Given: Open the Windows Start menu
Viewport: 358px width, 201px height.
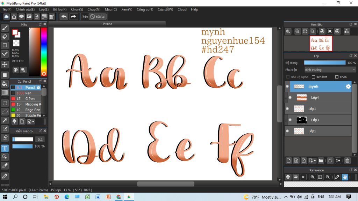Looking at the screenshot, I should click(5, 197).
